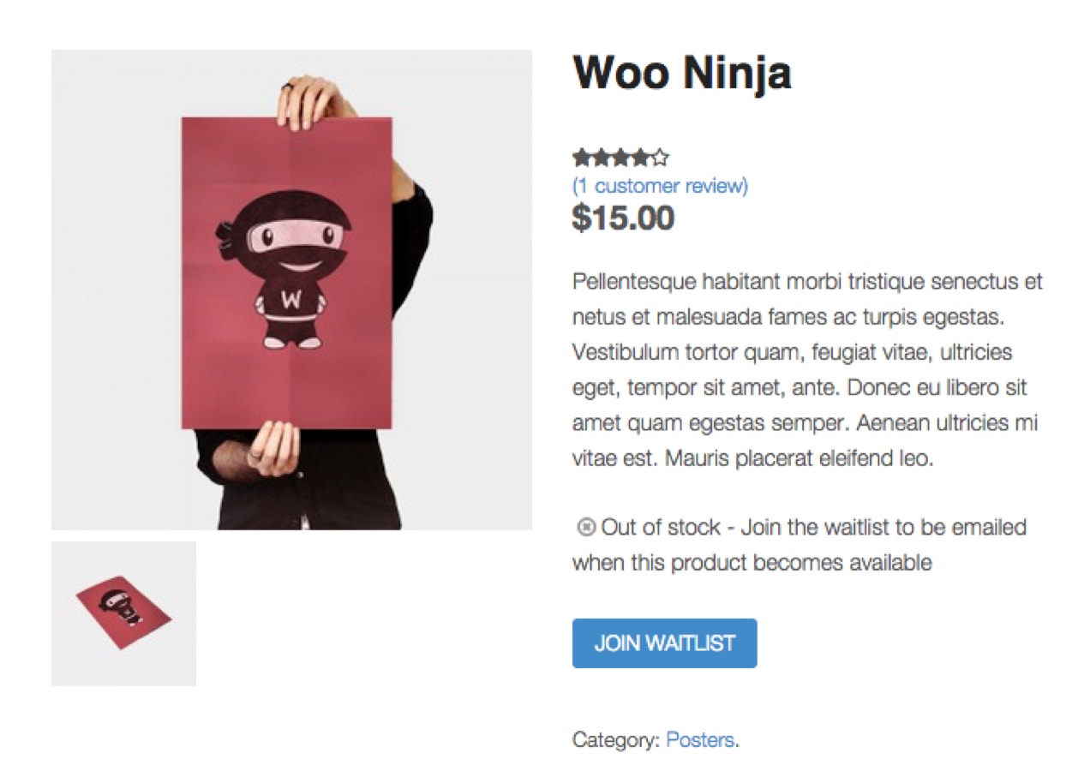Click the main Woo Ninja product photo

click(291, 290)
